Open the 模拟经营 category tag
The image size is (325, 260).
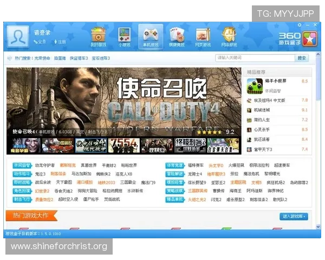pos(175,183)
